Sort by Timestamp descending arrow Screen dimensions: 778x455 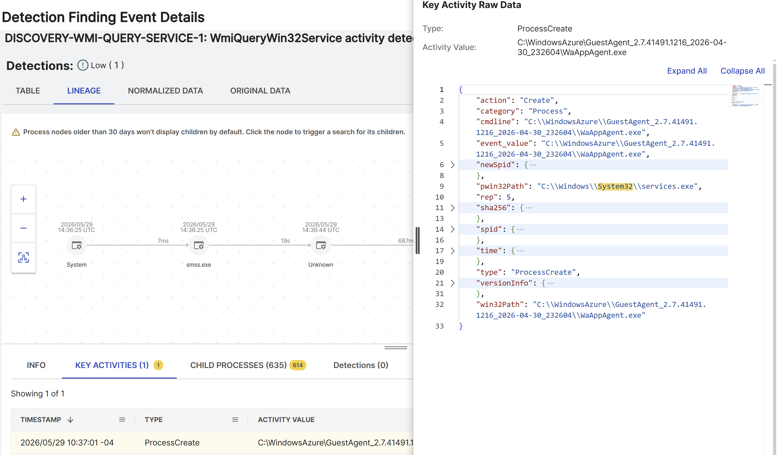(x=70, y=420)
